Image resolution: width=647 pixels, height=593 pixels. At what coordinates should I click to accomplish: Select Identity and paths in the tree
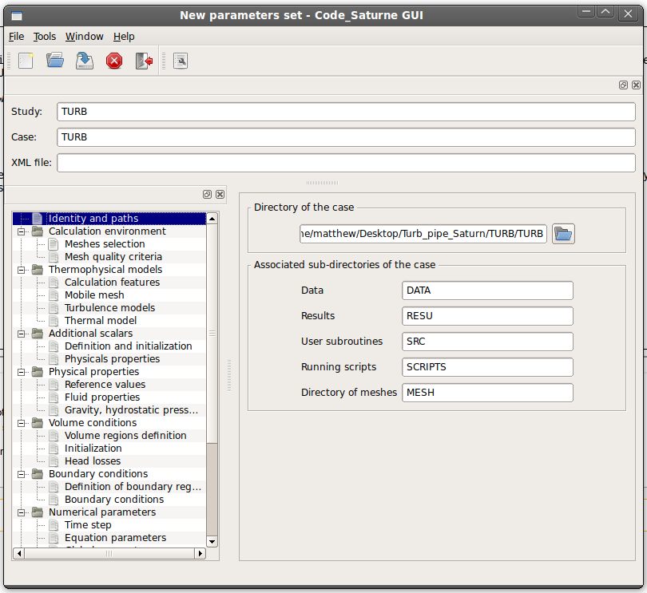coord(93,218)
